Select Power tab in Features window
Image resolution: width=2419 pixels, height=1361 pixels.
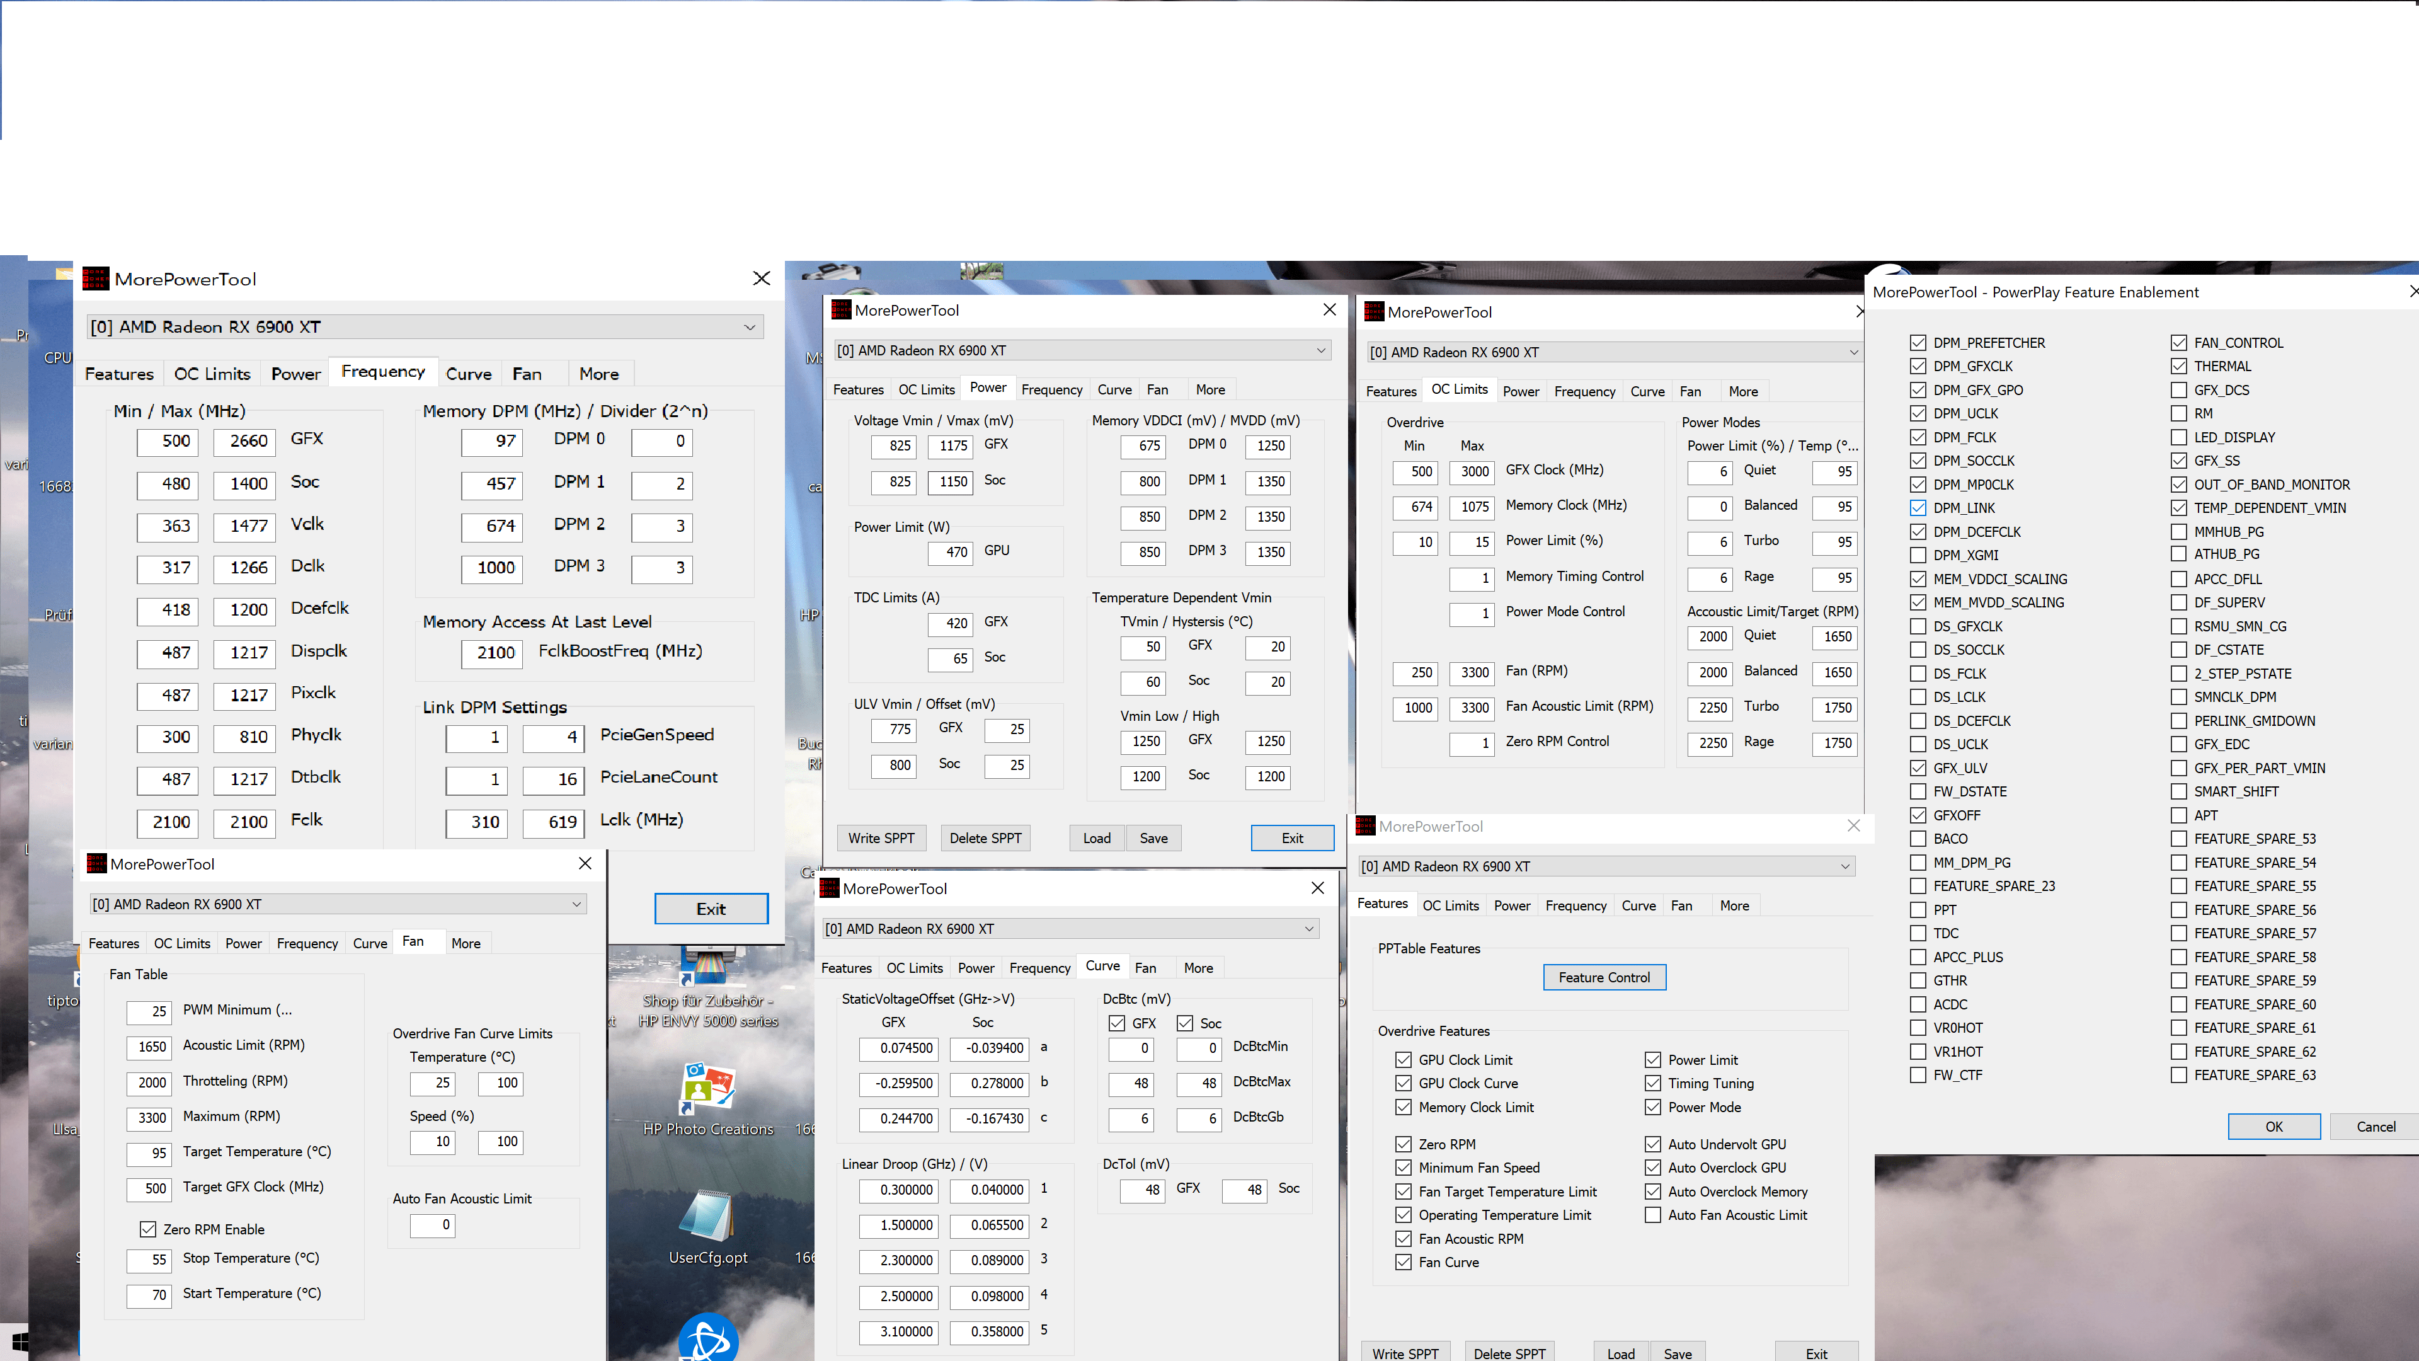click(x=1512, y=907)
